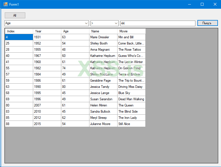Click The Queen movie cell
The height and width of the screenshot is (167, 221).
pos(131,105)
